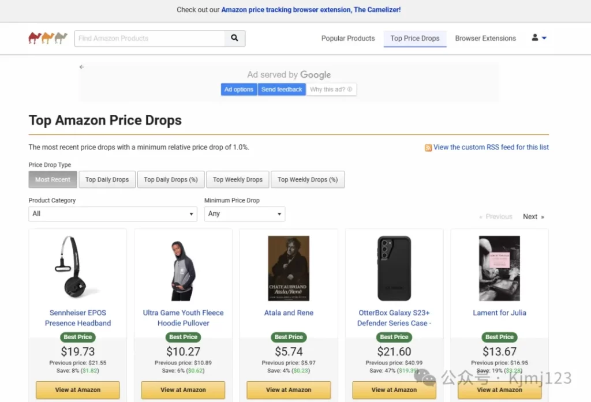This screenshot has height=402, width=591.
Task: Select the Most Recent drop type
Action: (x=53, y=179)
